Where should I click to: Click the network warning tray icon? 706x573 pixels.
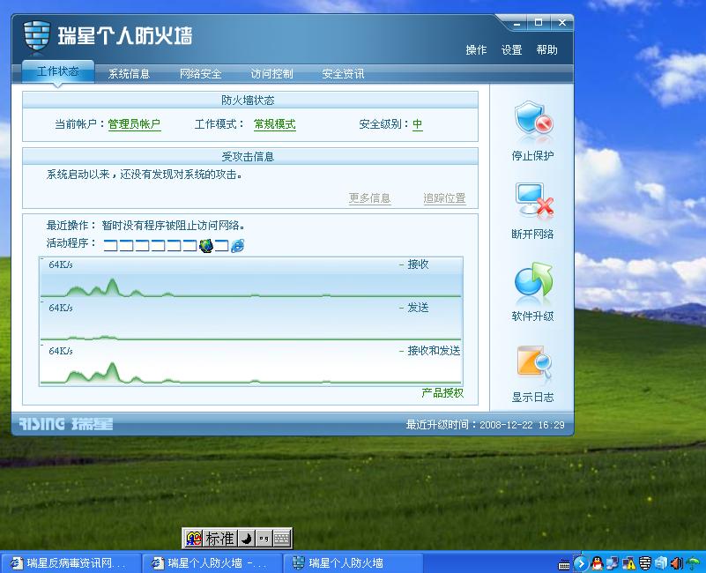coord(629,563)
